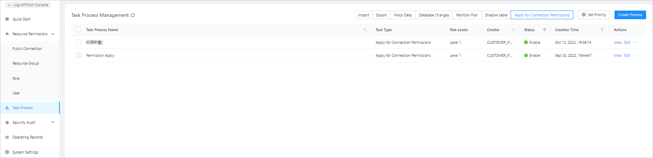This screenshot has height=158, width=653.
Task: Select Apply for Connection Permissions tab
Action: [x=542, y=15]
